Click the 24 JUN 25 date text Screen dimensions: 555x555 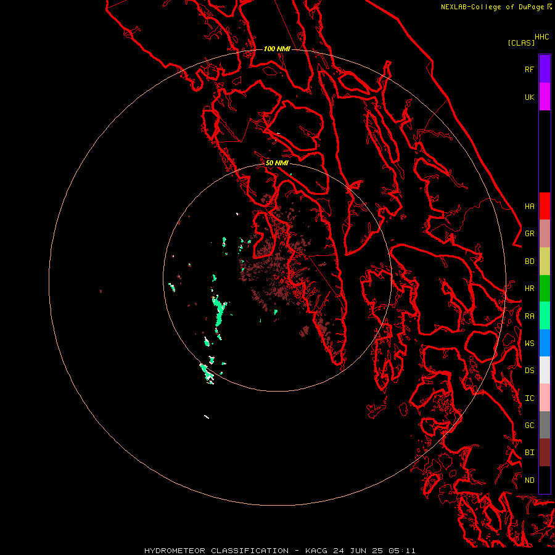point(358,551)
